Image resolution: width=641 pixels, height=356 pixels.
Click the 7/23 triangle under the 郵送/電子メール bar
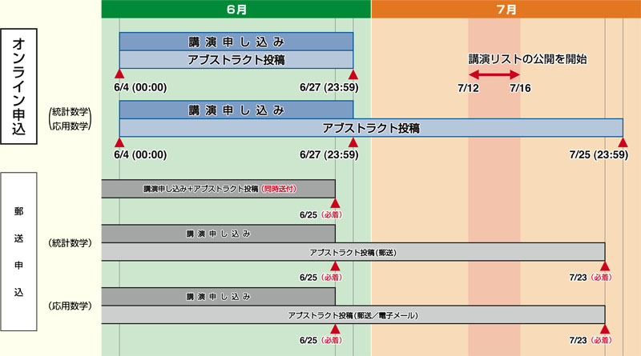(605, 329)
